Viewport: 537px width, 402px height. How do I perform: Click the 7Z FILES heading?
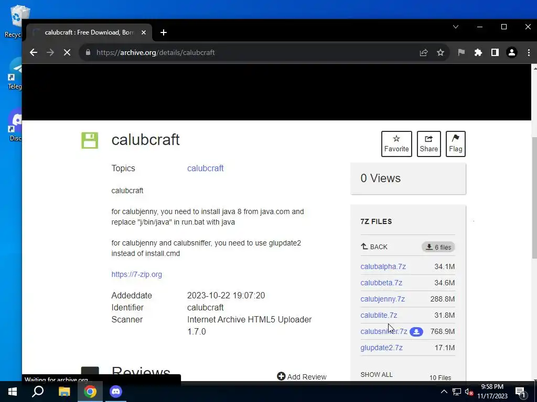click(x=376, y=221)
